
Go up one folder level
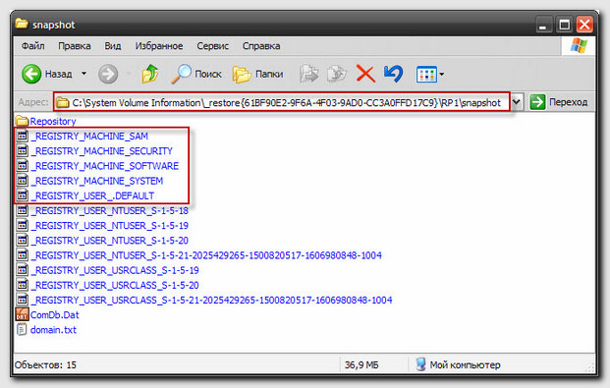[x=150, y=74]
